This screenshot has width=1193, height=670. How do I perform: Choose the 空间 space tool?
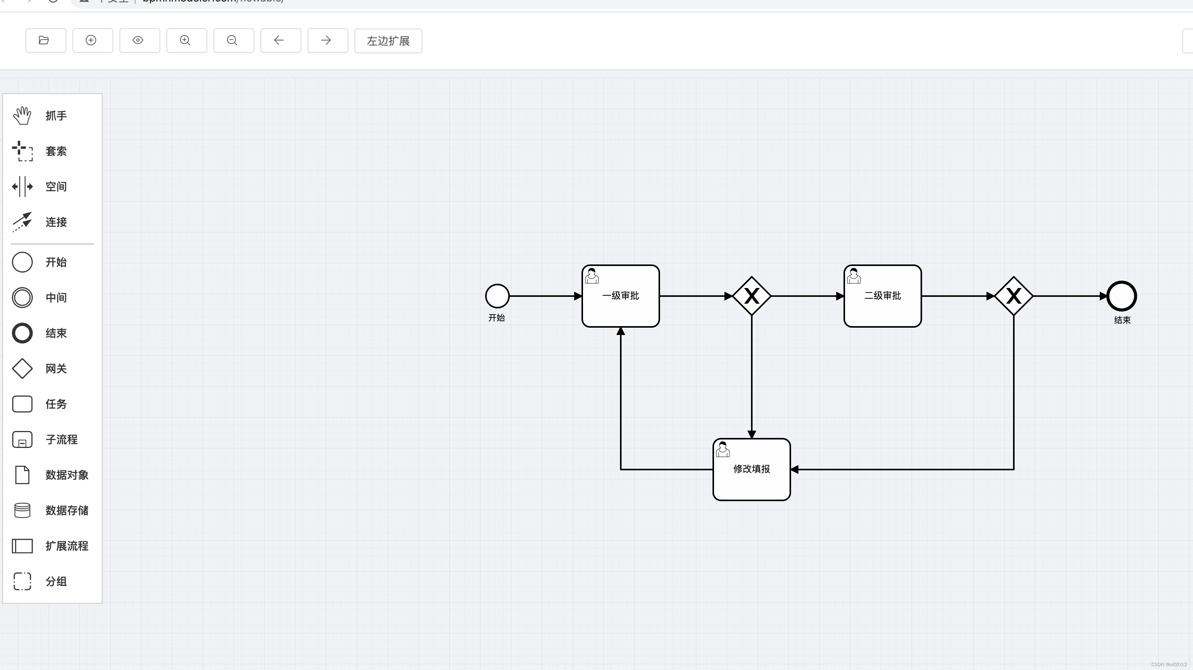tap(22, 187)
